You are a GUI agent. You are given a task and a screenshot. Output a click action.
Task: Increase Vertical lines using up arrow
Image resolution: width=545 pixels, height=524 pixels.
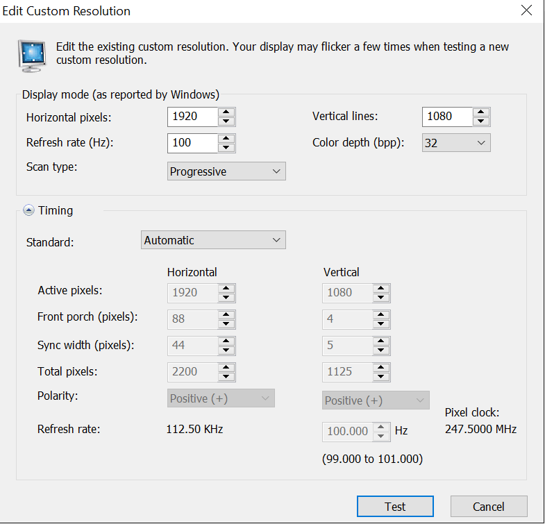[481, 112]
